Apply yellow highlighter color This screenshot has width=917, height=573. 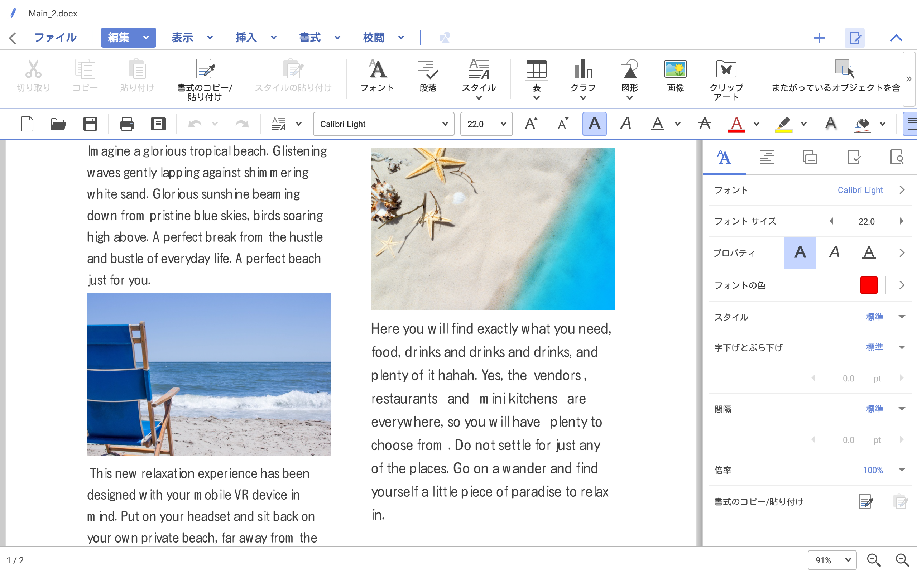(x=783, y=124)
